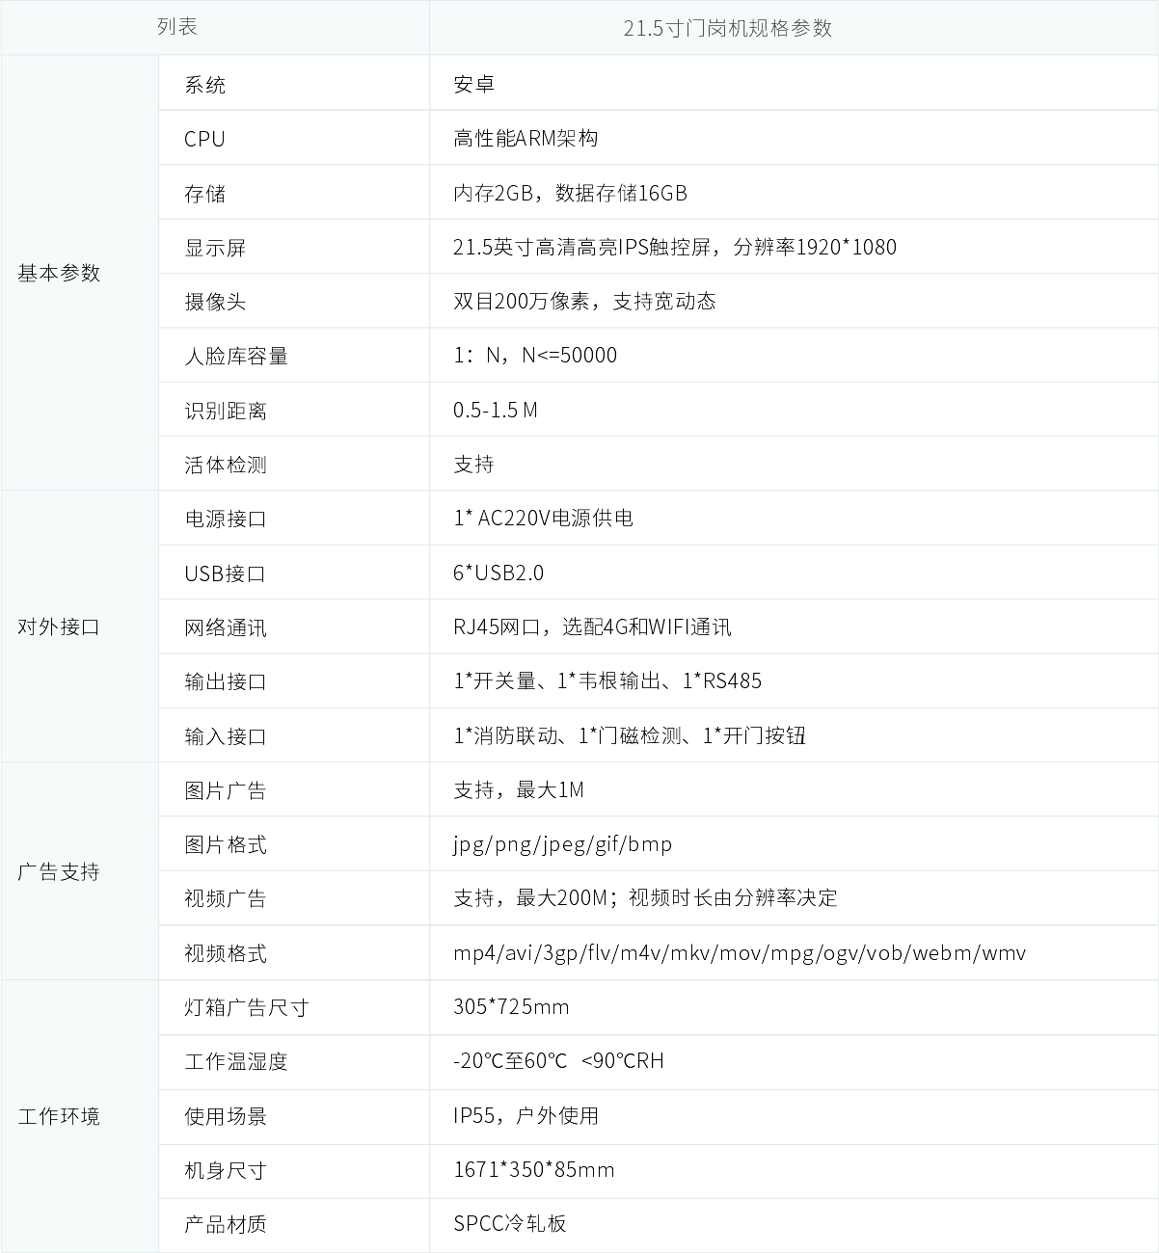This screenshot has width=1159, height=1253.
Task: Click the USB接口 row label
Action: tap(225, 573)
